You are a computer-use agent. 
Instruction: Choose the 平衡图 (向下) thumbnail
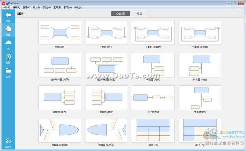pos(106,32)
